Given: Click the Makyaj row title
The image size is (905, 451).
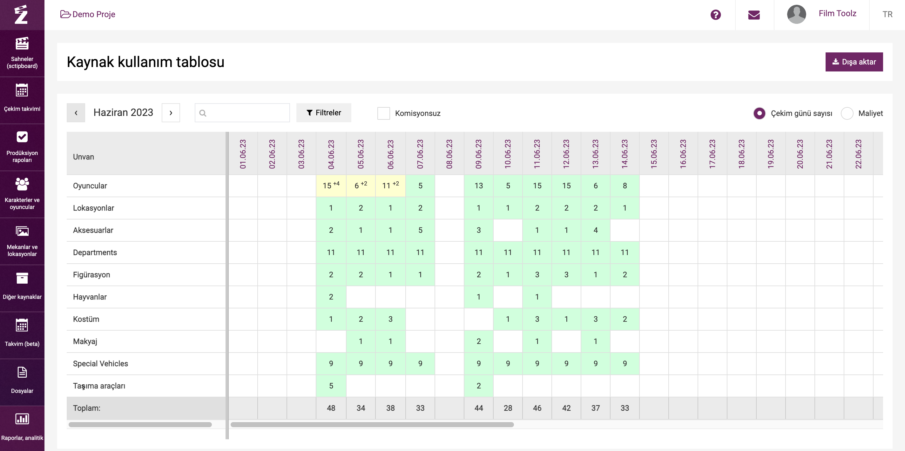Looking at the screenshot, I should click(x=85, y=341).
